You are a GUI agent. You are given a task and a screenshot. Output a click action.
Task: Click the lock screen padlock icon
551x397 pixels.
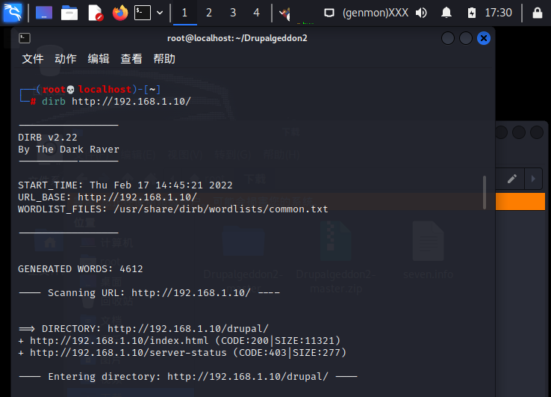pyautogui.click(x=538, y=13)
